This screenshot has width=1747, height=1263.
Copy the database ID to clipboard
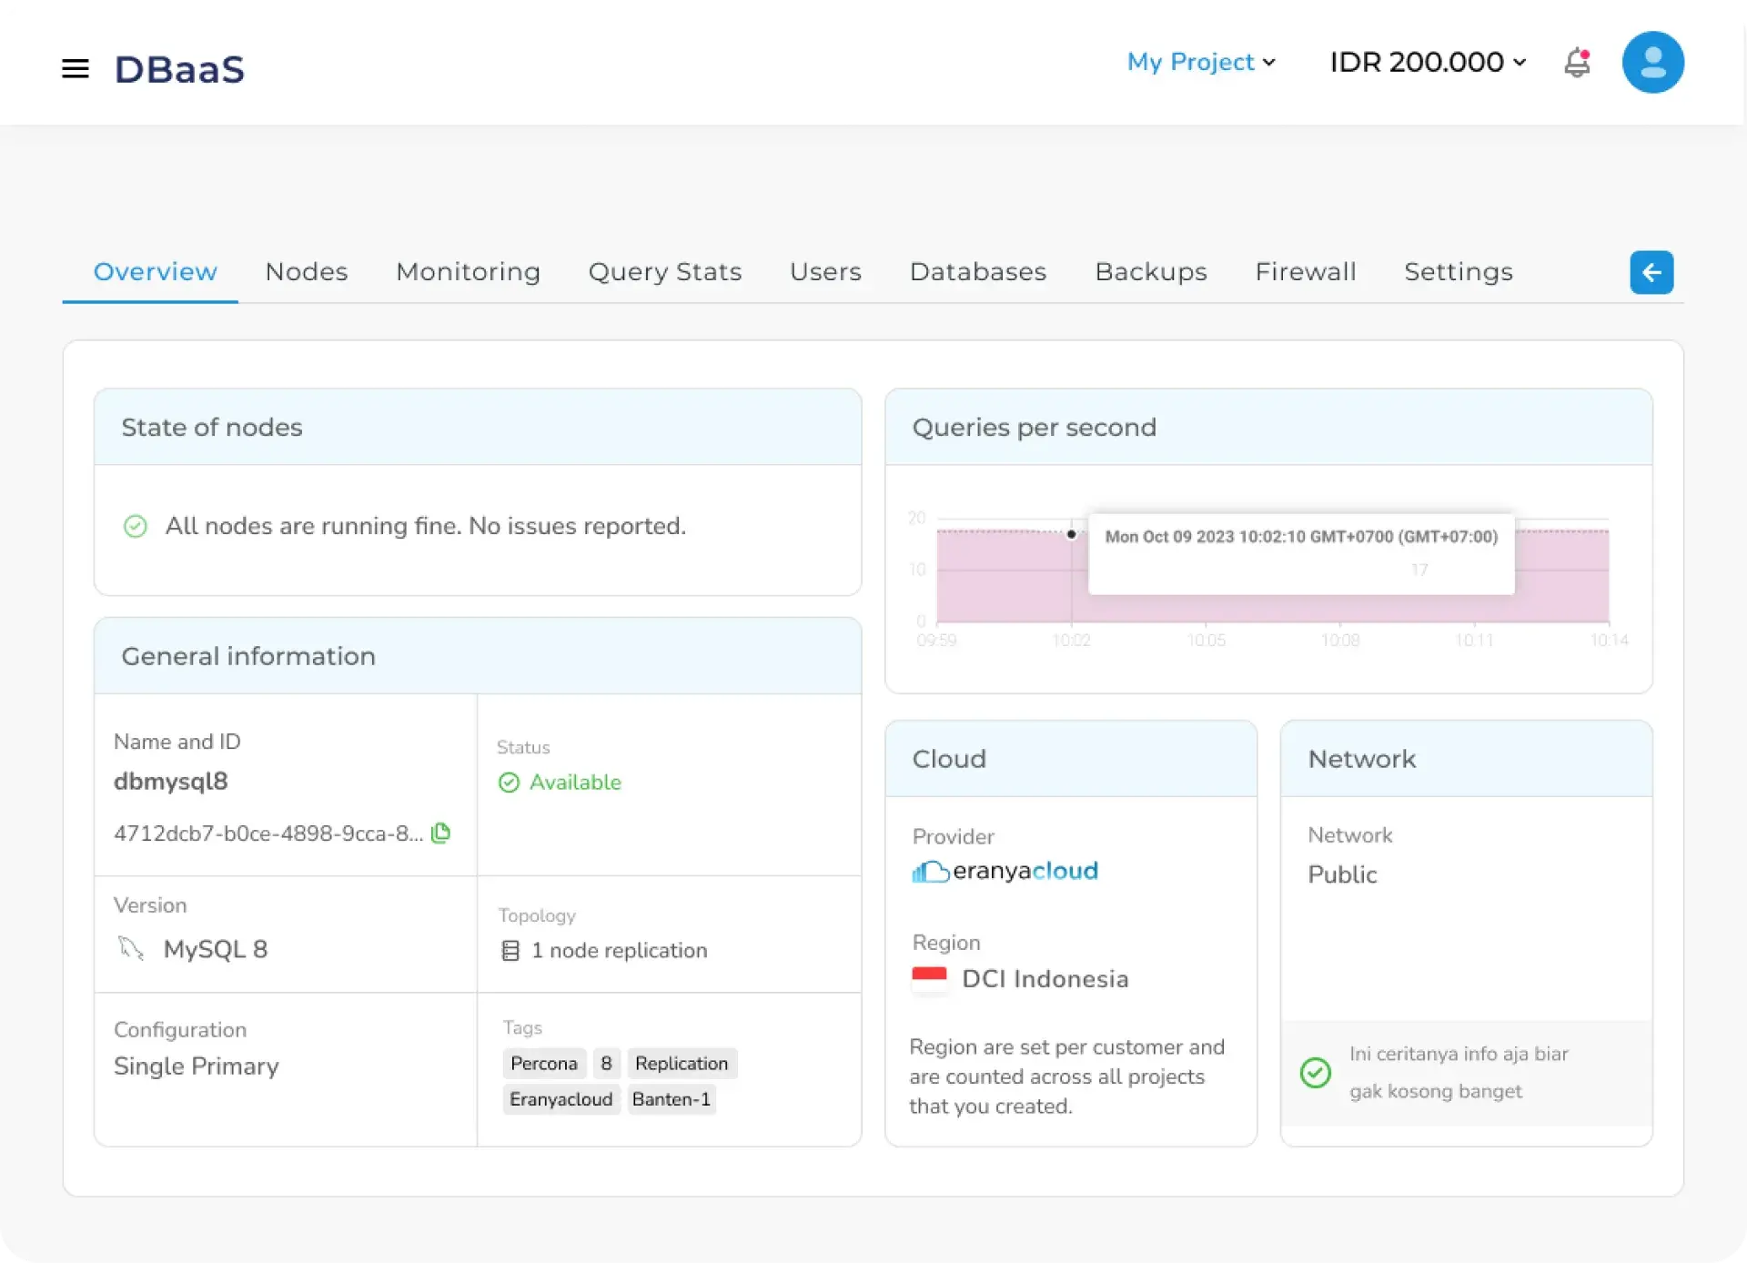coord(441,833)
